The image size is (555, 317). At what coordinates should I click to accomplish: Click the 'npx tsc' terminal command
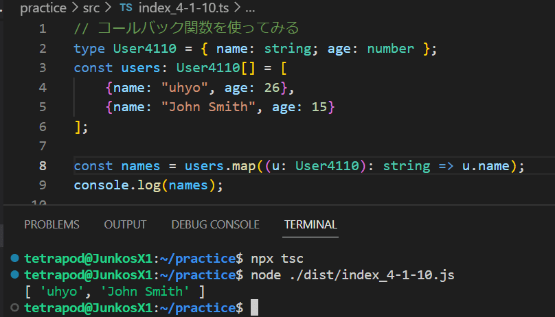pyautogui.click(x=277, y=259)
